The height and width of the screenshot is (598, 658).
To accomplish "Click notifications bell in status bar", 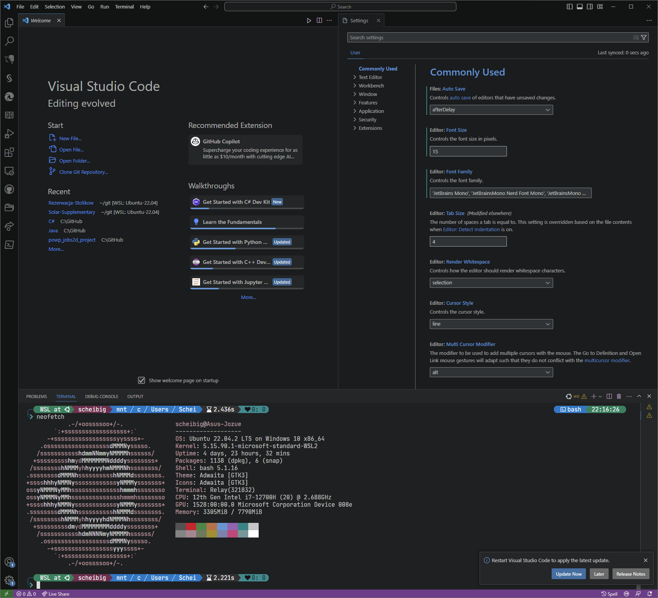I will pyautogui.click(x=650, y=594).
